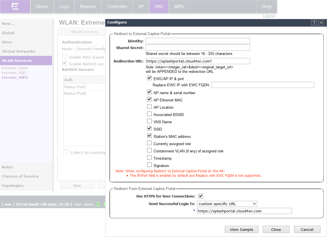This screenshot has height=237, width=327.
Task: Select Sites in the left sidebar
Action: [26, 42]
